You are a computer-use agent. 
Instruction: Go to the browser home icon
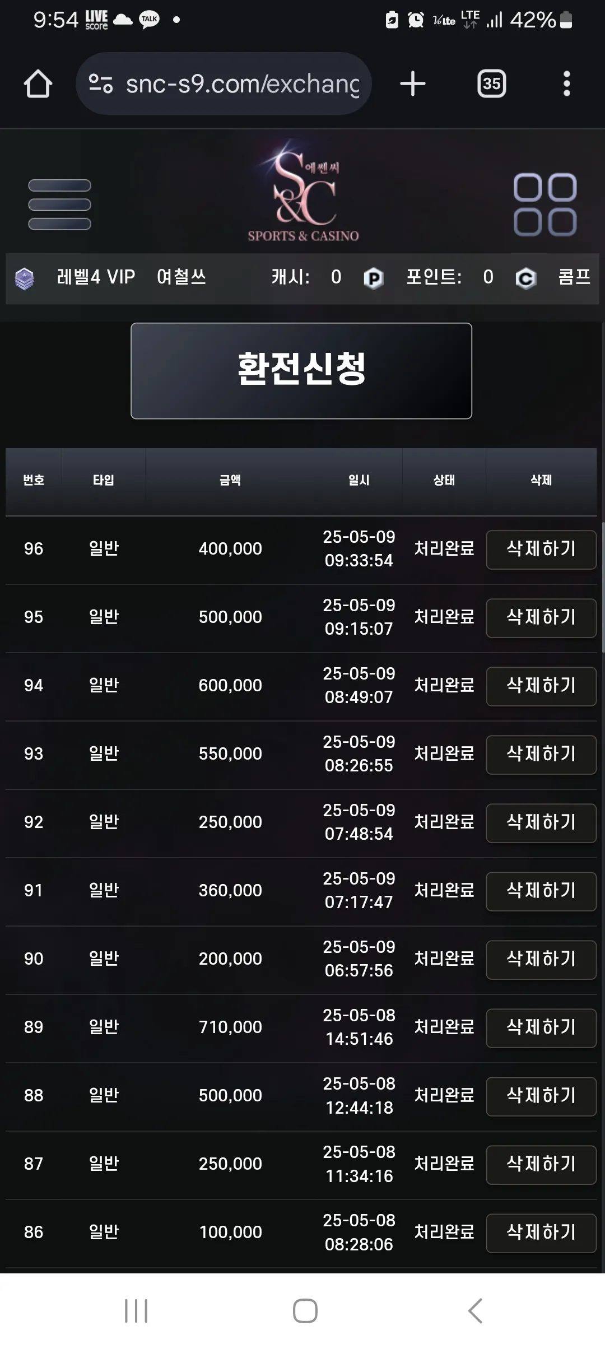tap(38, 84)
